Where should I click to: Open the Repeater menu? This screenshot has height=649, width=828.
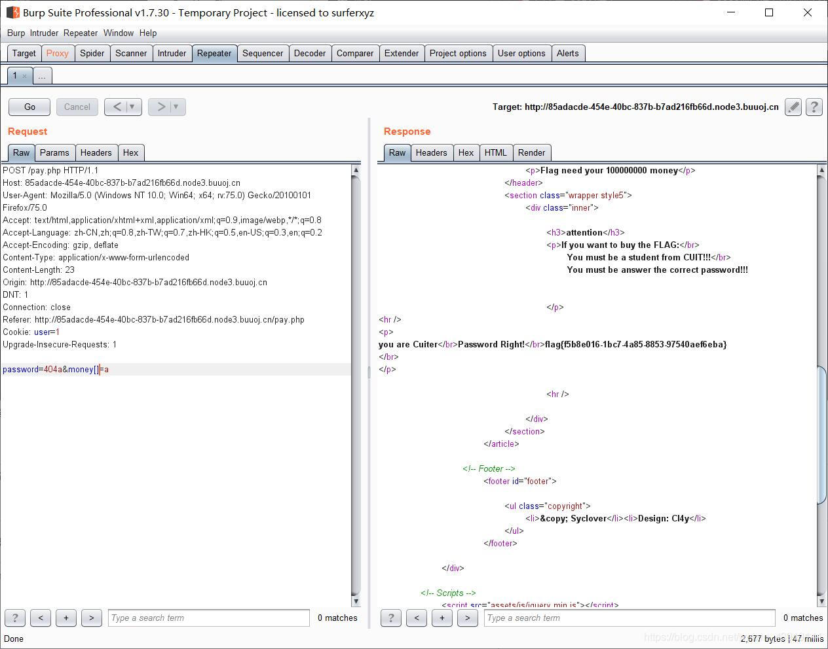[81, 33]
